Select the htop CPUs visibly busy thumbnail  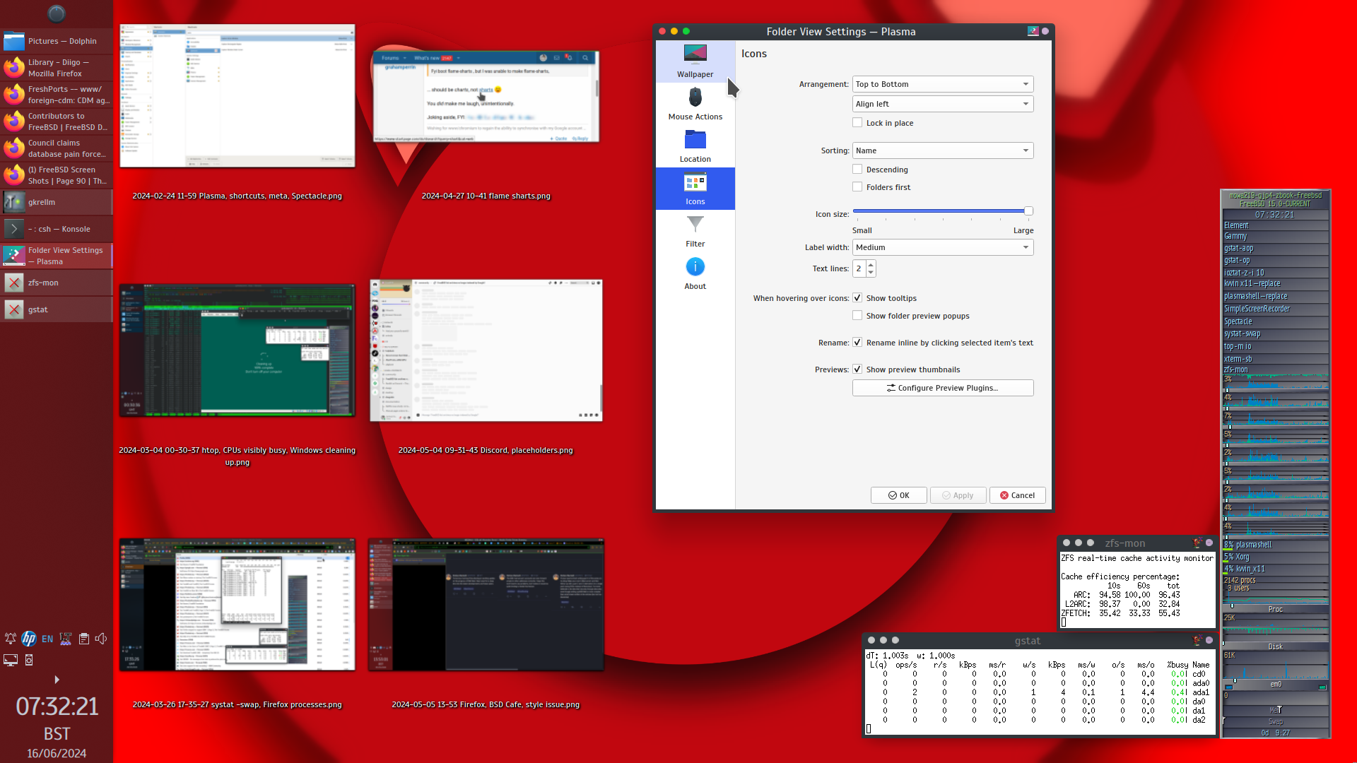(x=237, y=350)
